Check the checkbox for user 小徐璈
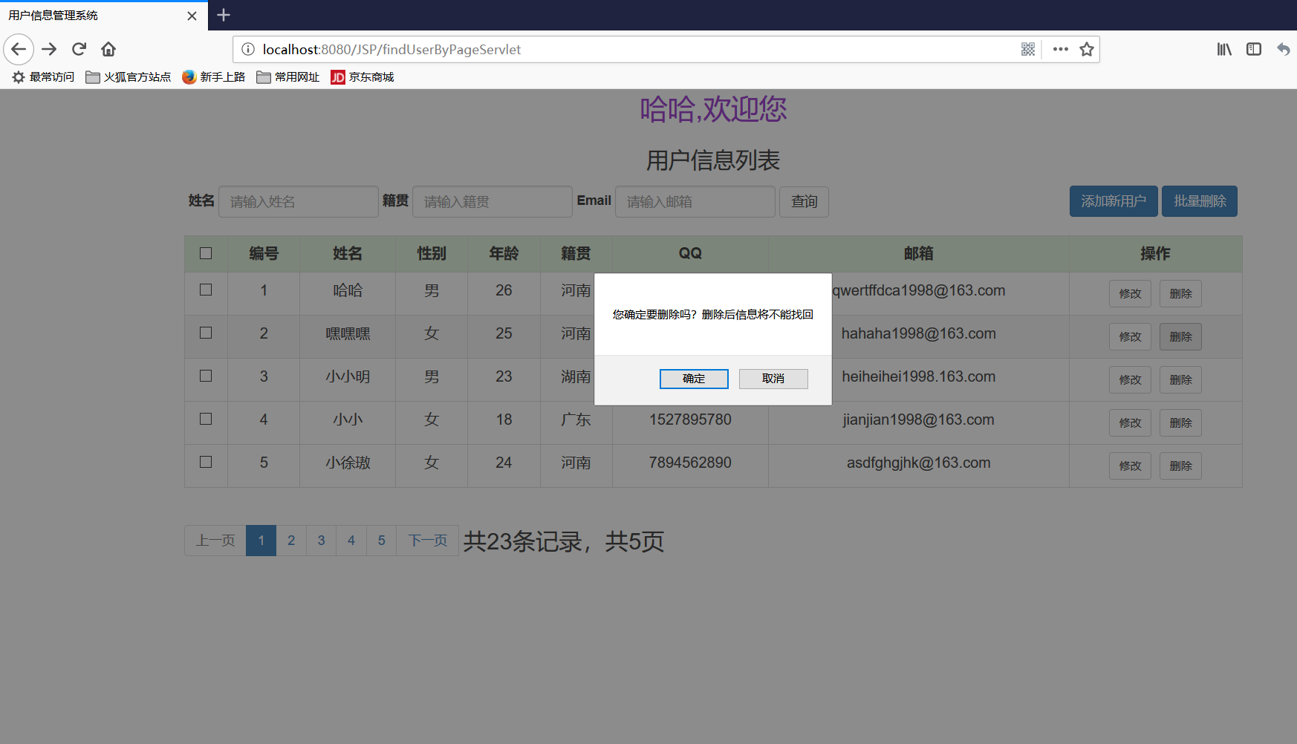 click(x=206, y=463)
